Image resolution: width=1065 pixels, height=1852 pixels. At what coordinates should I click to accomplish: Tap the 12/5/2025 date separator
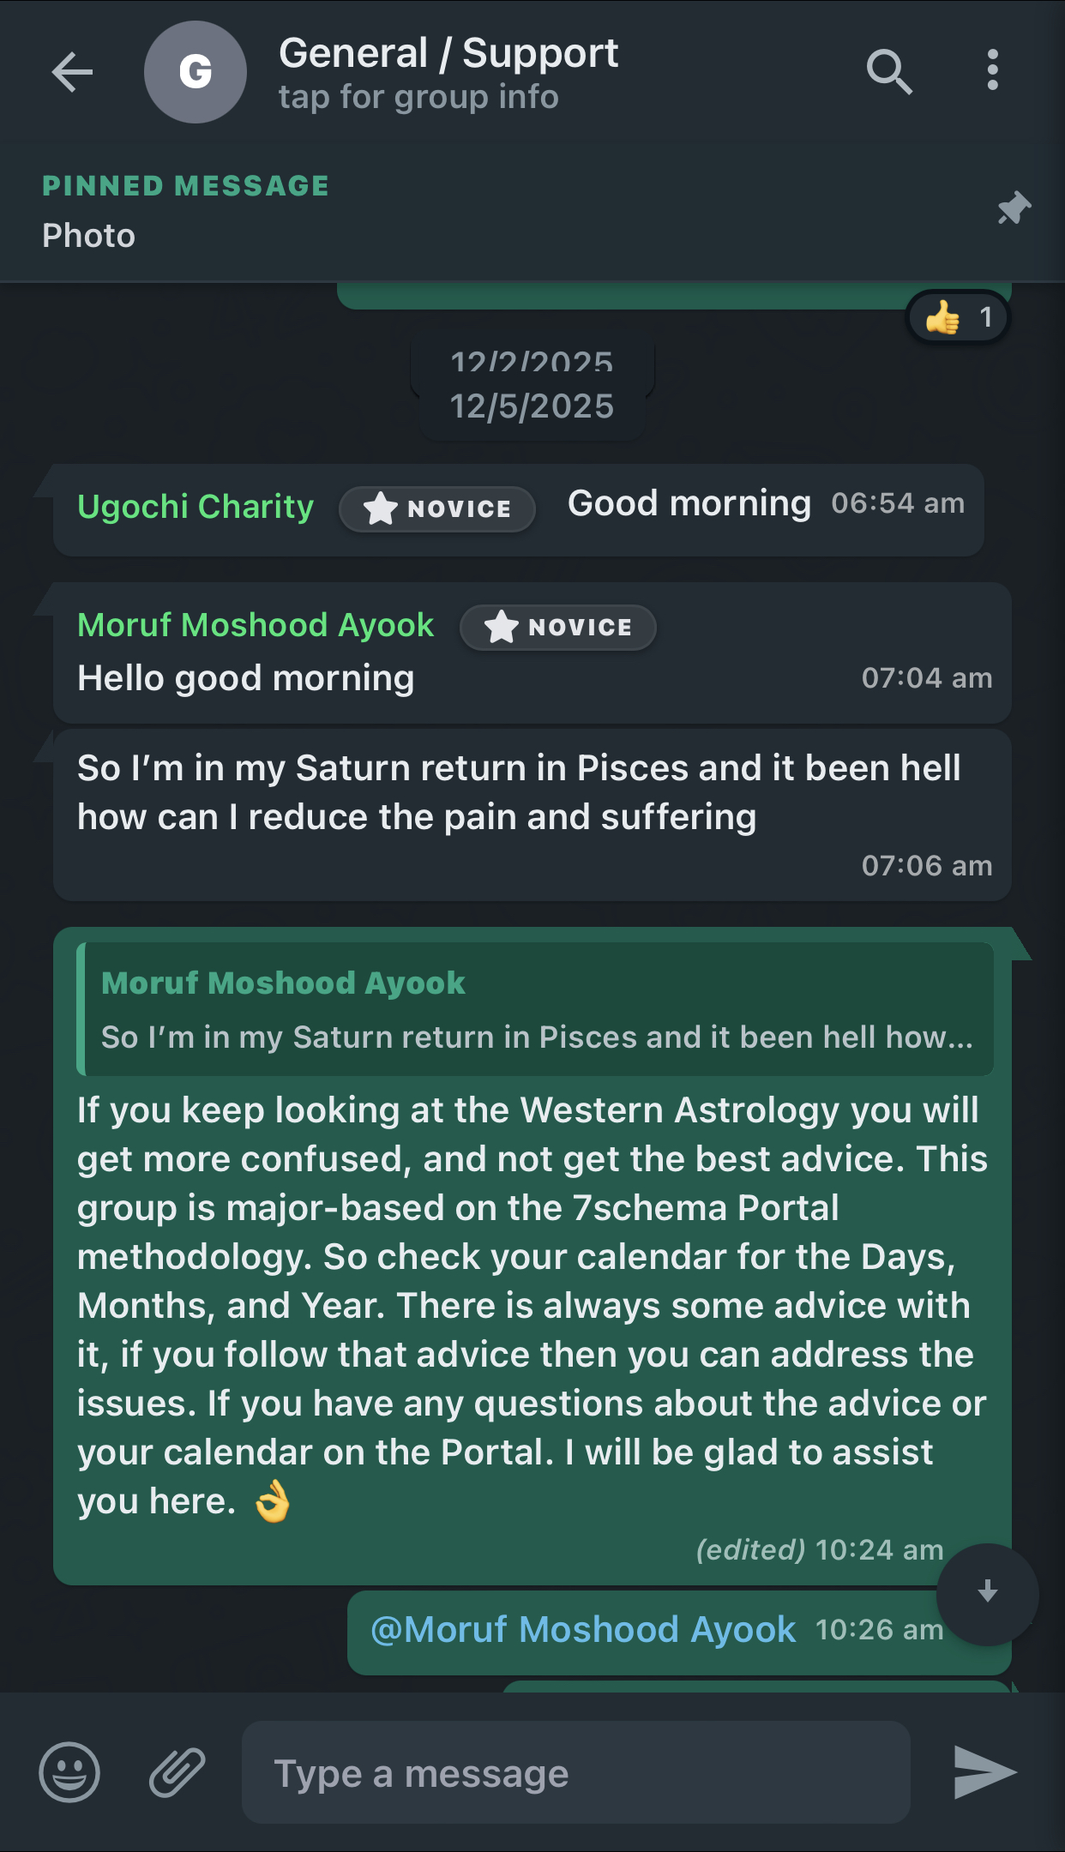coord(532,406)
